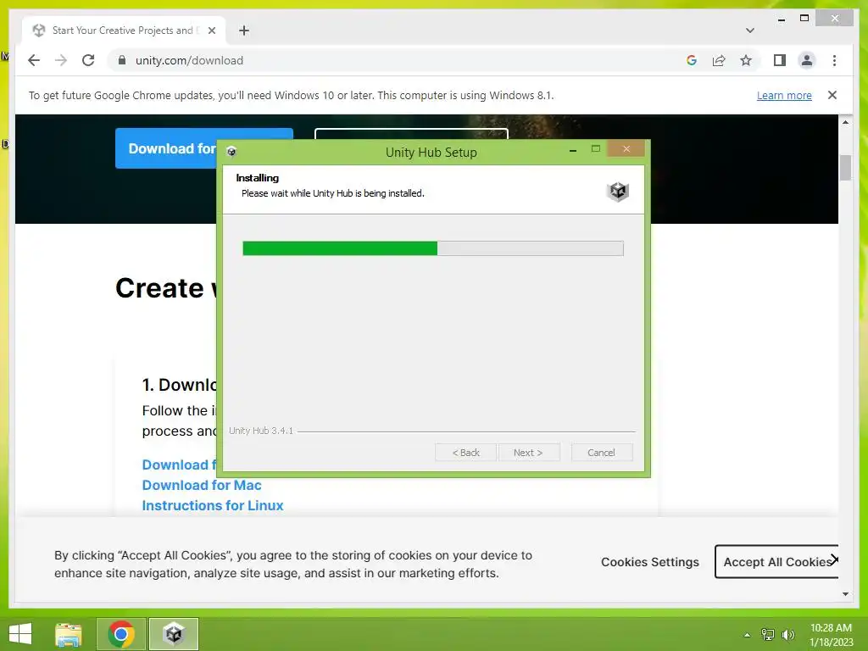The image size is (868, 651).
Task: Open Chrome three-dot menu
Action: pyautogui.click(x=834, y=60)
